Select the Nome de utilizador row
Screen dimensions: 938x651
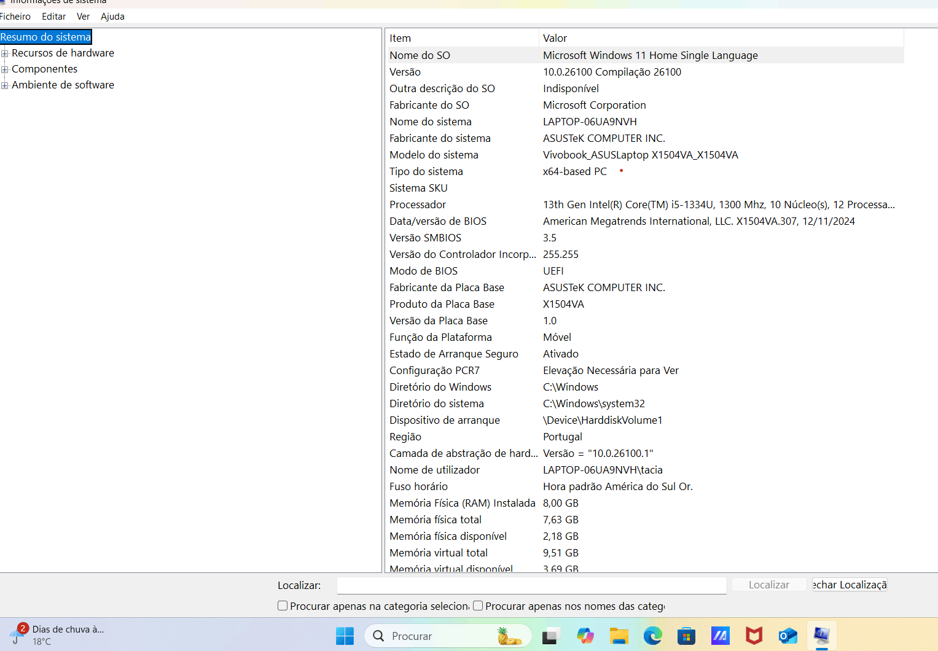pyautogui.click(x=645, y=470)
